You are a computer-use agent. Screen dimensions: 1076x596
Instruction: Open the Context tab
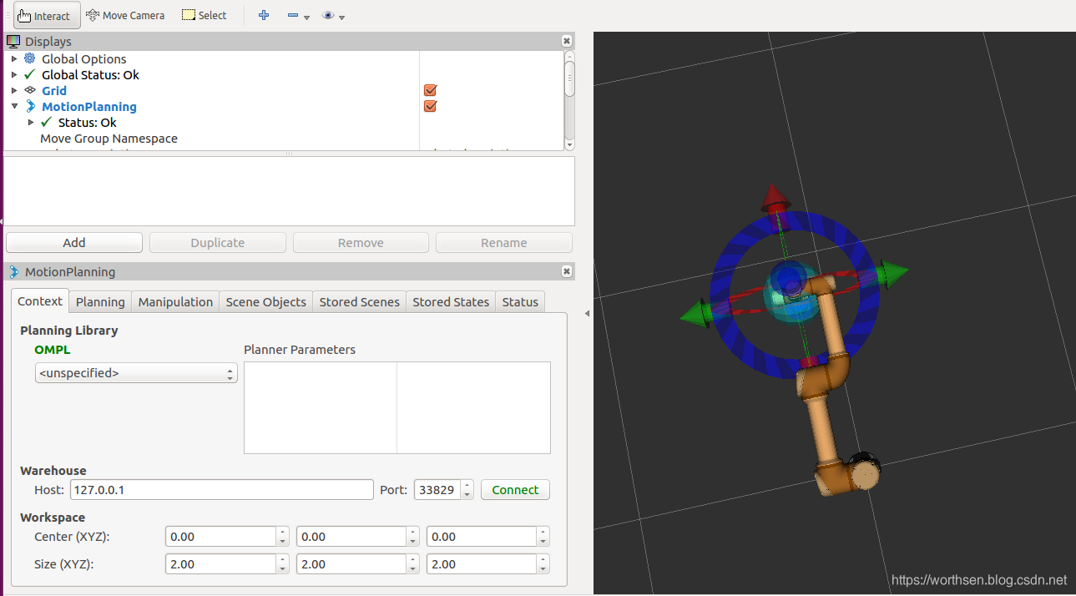(40, 301)
